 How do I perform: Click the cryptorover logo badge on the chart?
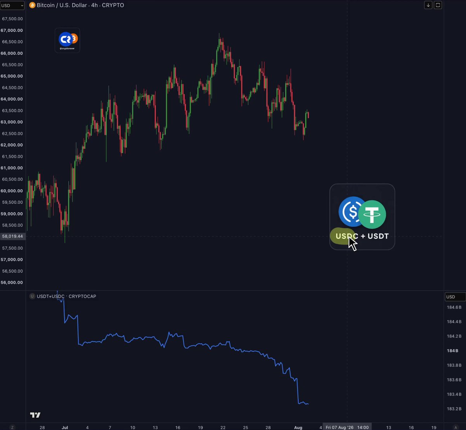[68, 40]
